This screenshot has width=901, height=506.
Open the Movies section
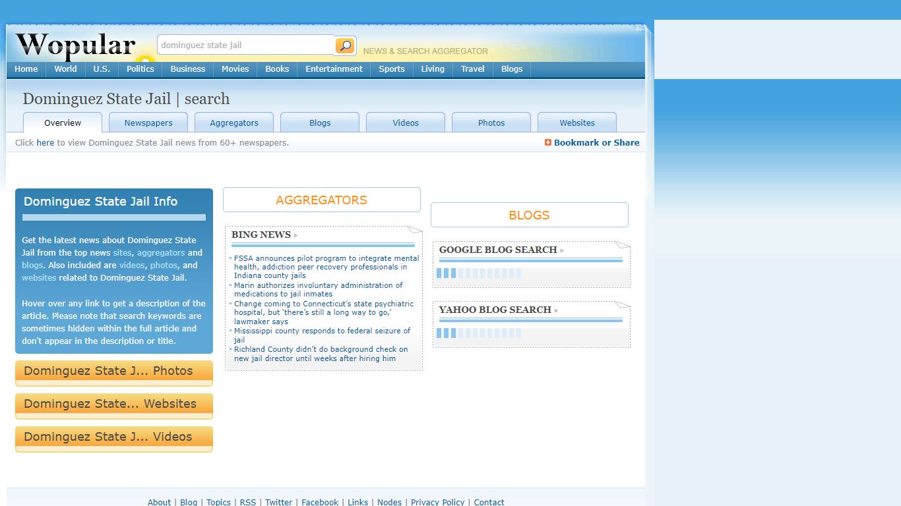pyautogui.click(x=235, y=69)
